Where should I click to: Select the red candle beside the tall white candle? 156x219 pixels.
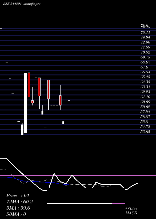pyautogui.click(x=29, y=85)
